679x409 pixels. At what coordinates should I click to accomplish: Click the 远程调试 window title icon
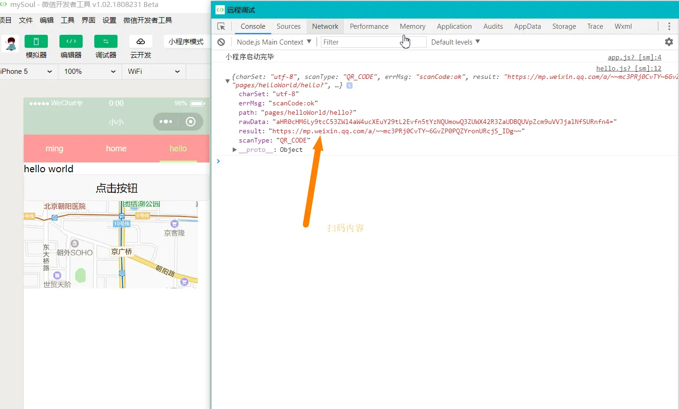(x=220, y=10)
